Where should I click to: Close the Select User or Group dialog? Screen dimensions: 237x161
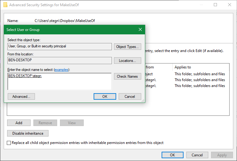[x=140, y=29]
